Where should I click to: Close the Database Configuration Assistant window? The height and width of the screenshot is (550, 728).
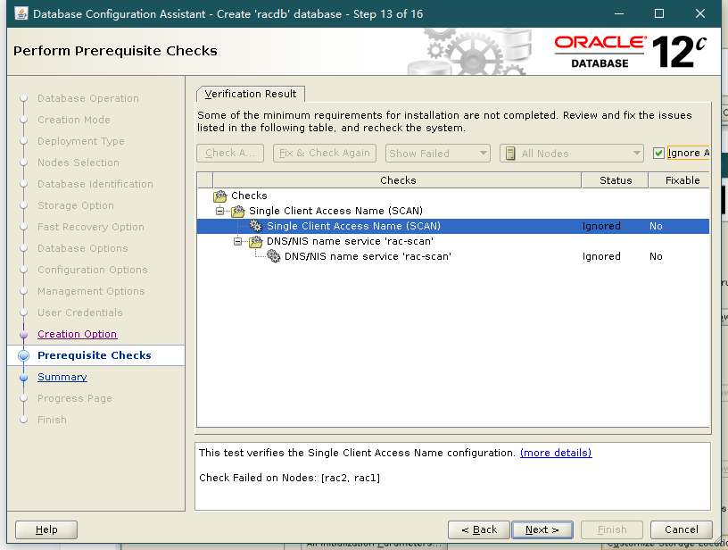click(x=700, y=13)
